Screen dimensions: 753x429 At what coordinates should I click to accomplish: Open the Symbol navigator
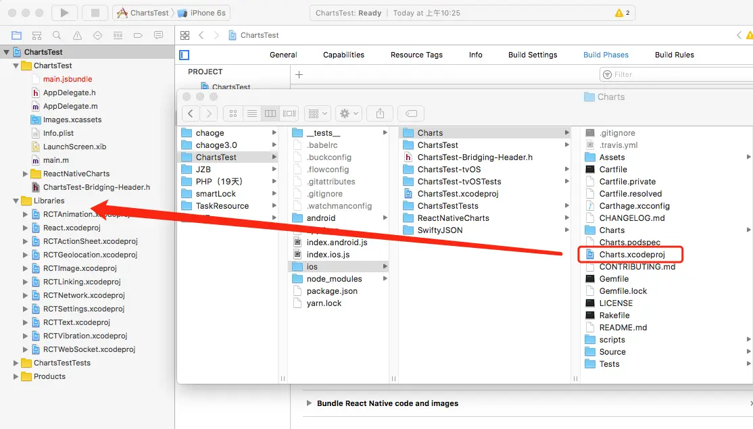click(x=37, y=36)
